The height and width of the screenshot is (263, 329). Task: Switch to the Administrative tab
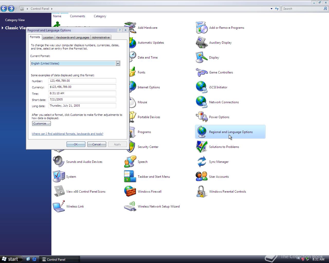click(101, 37)
